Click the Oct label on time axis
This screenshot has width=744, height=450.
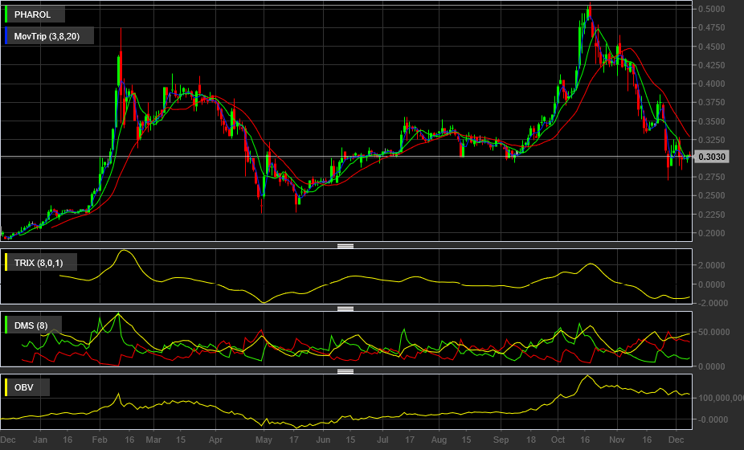(558, 440)
